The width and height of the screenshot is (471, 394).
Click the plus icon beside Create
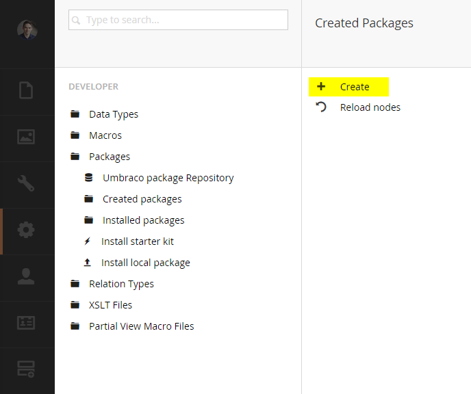pos(321,87)
